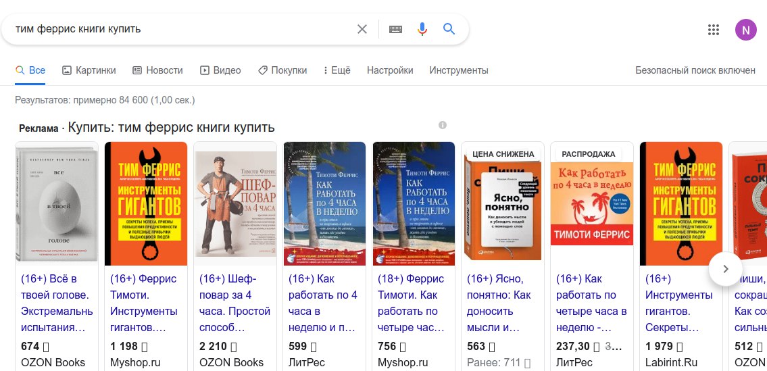Open link (18+) Феррис Тимоти. Как работать
Image resolution: width=767 pixels, height=371 pixels.
(x=411, y=303)
